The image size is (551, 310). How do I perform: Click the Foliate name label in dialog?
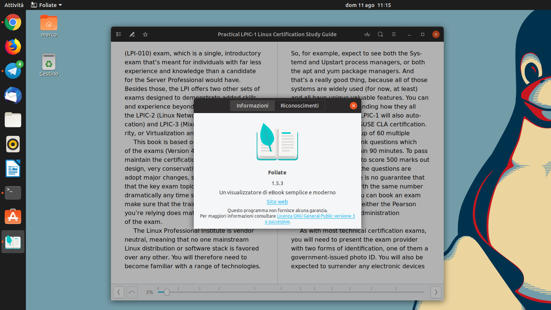tap(277, 173)
